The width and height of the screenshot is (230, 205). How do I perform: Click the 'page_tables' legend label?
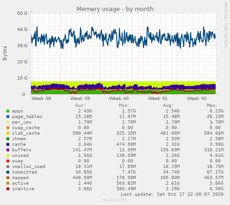tap(27, 117)
